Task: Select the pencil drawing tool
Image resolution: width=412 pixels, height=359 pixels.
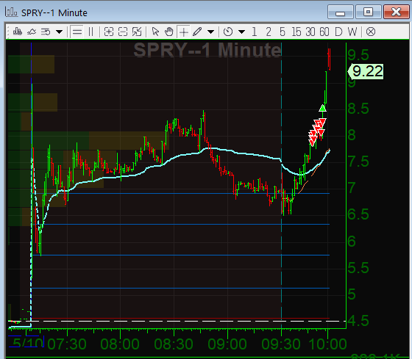Action: (197, 32)
